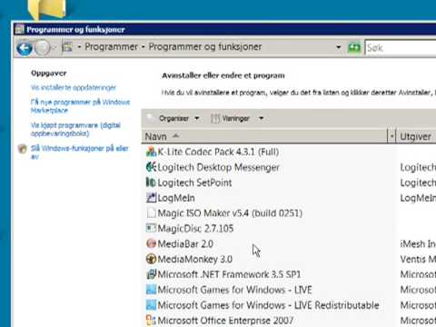This screenshot has height=327, width=436.
Task: Click the Visninger view icon
Action: 215,118
